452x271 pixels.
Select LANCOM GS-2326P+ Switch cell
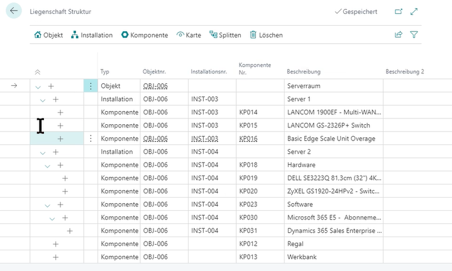pos(334,125)
